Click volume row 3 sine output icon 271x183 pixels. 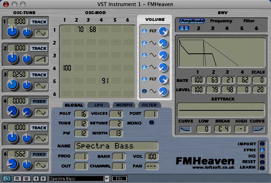tap(153, 55)
